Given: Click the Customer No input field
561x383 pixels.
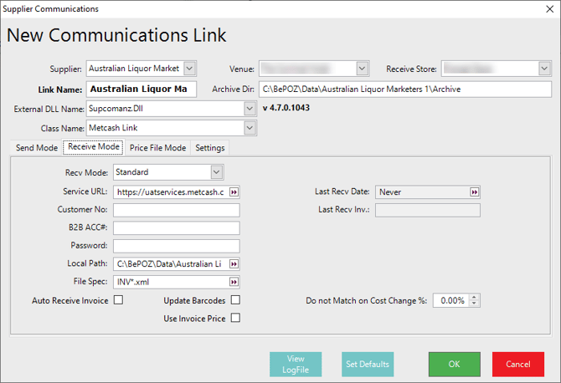Looking at the screenshot, I should tap(176, 210).
